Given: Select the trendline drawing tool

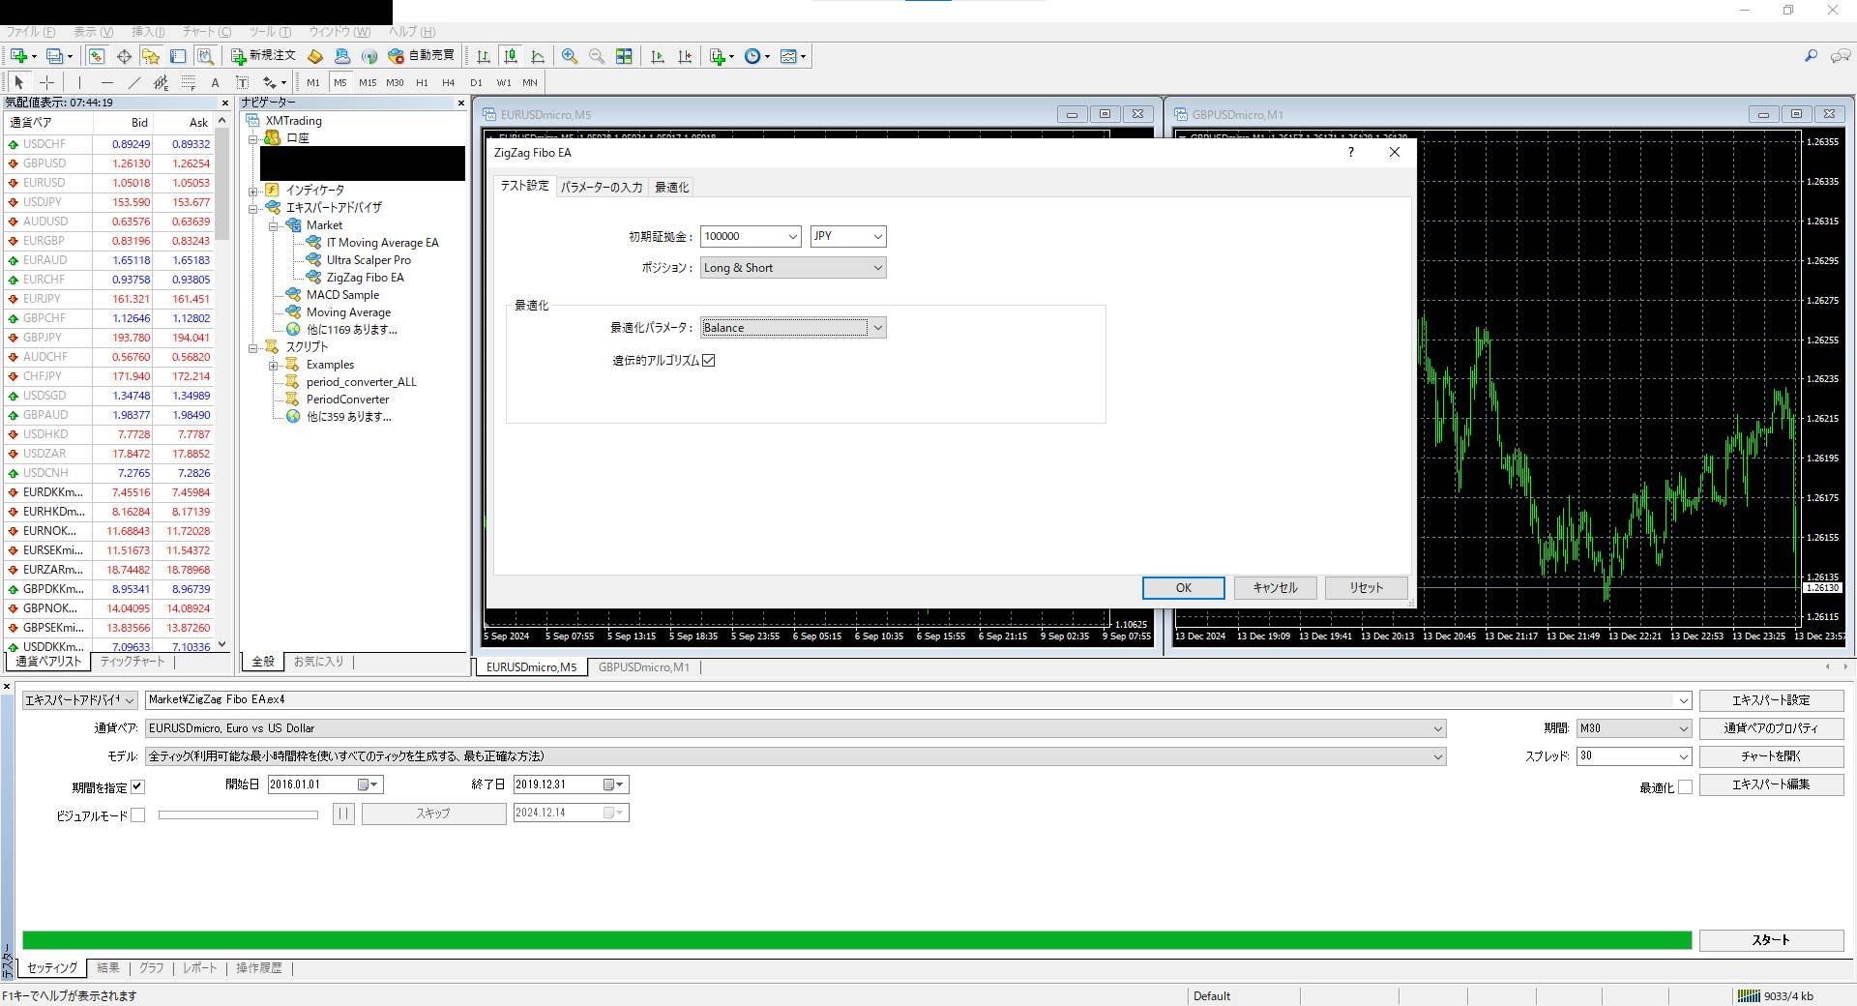Looking at the screenshot, I should pyautogui.click(x=133, y=82).
